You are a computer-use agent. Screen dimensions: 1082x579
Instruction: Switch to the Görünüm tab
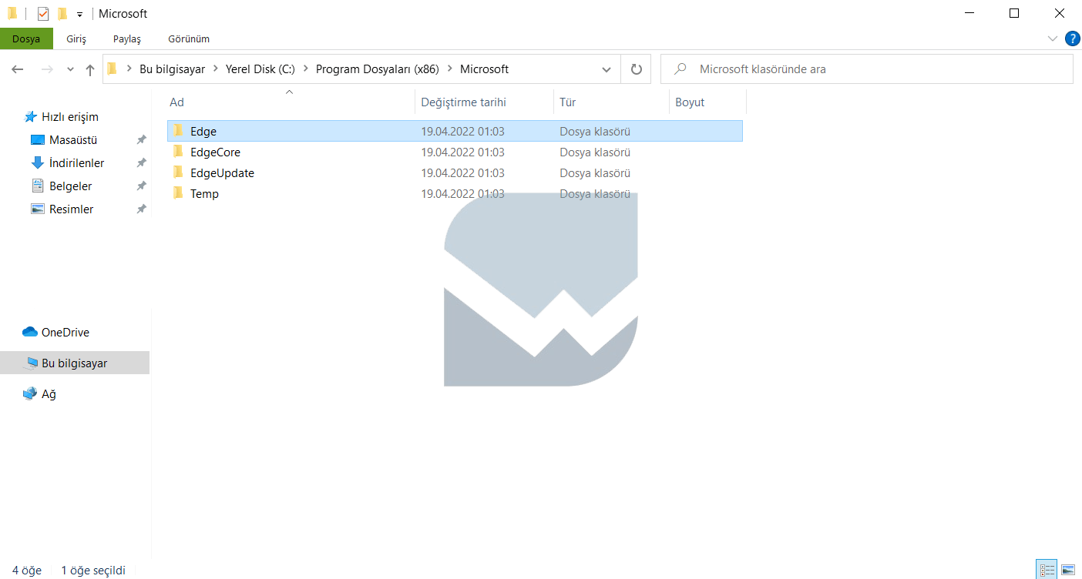click(189, 38)
